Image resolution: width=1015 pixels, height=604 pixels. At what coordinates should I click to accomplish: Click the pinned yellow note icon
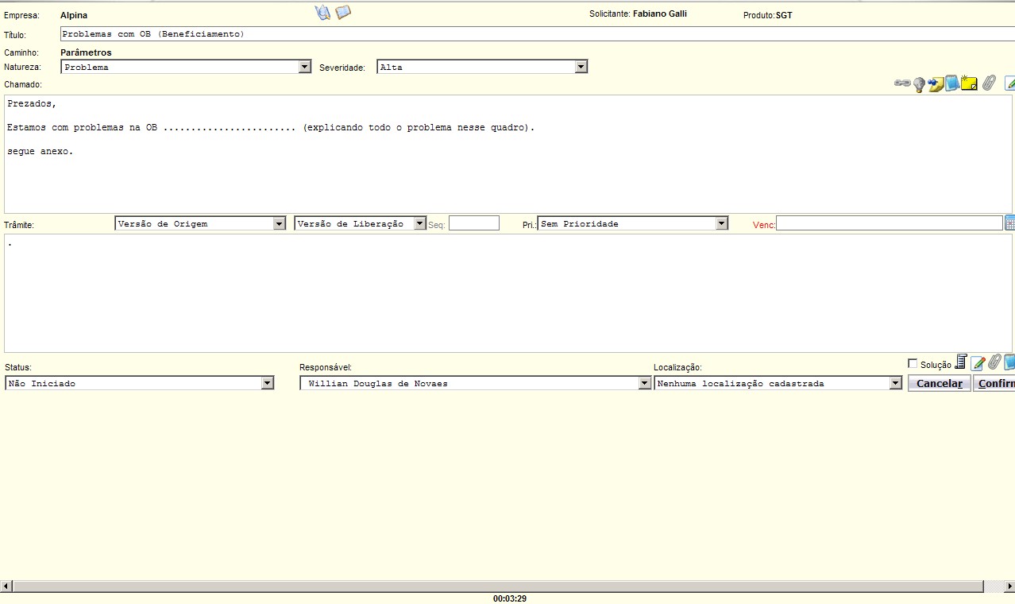point(936,84)
